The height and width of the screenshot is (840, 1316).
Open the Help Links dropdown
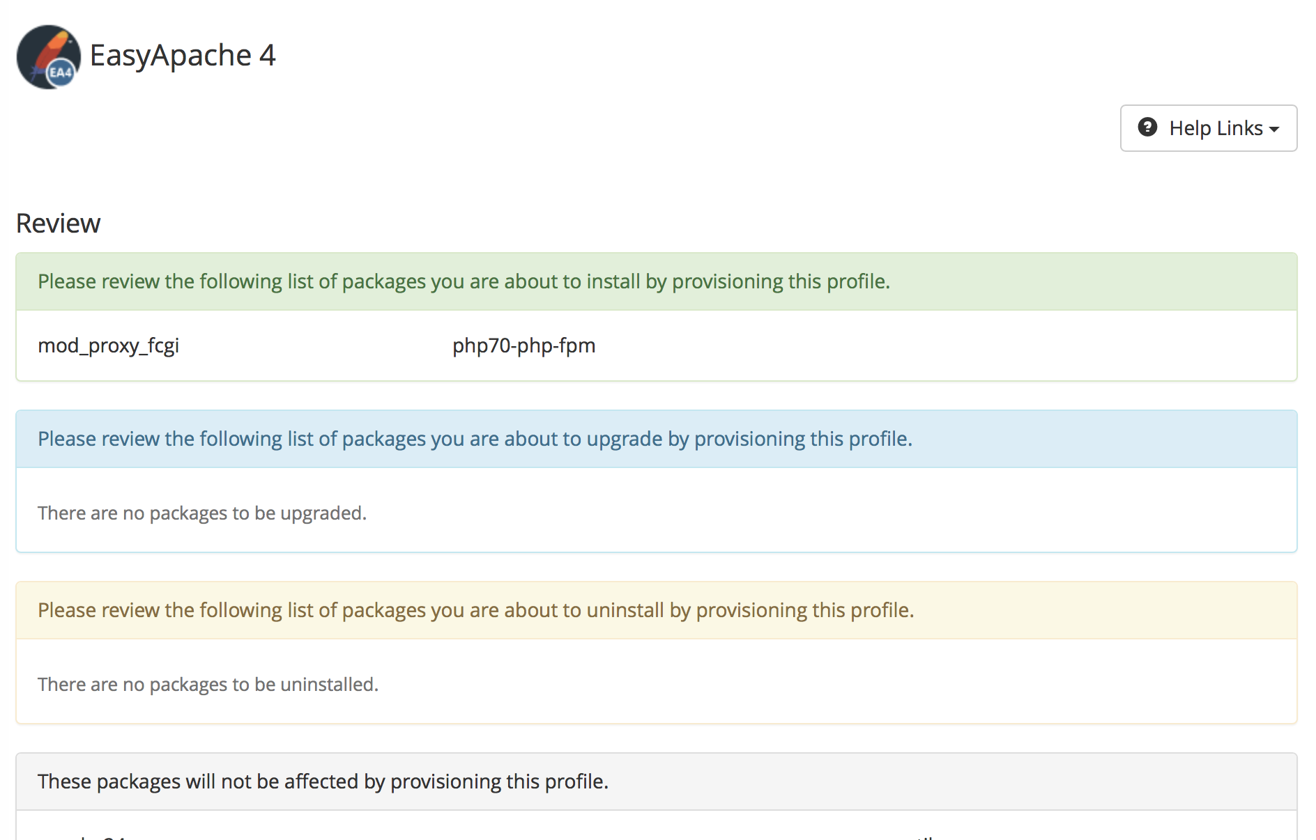1208,128
